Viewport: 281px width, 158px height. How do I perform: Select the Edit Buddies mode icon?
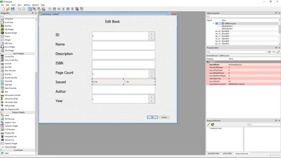pyautogui.click(x=39, y=9)
